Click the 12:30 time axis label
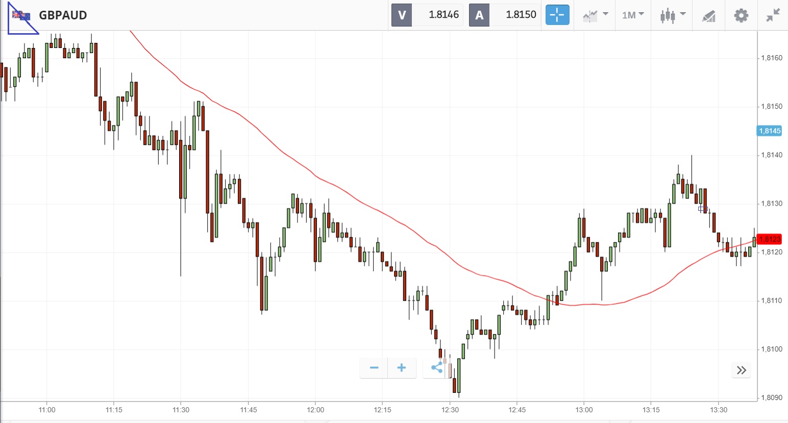The image size is (788, 423). click(450, 410)
